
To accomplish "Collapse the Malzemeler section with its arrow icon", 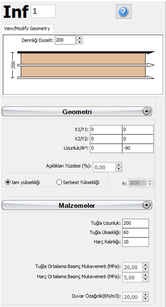I will coord(146,205).
